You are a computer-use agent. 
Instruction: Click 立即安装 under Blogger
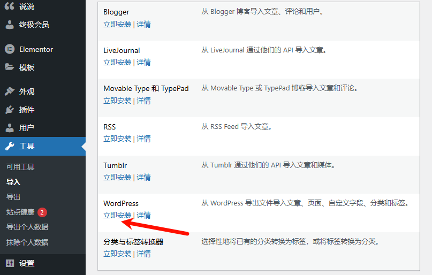(117, 24)
